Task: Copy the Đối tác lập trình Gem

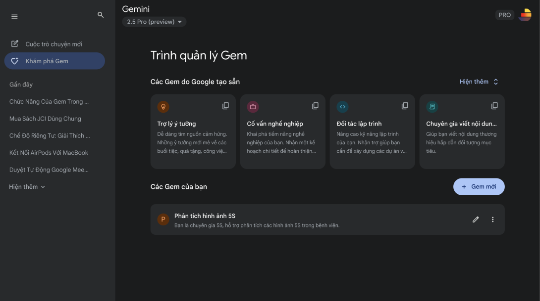Action: click(x=405, y=106)
